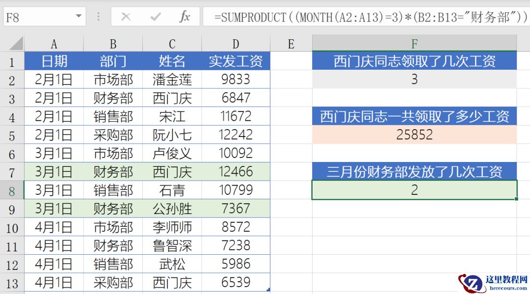Select salary cell 12242
Image resolution: width=530 pixels, height=294 pixels.
(236, 135)
